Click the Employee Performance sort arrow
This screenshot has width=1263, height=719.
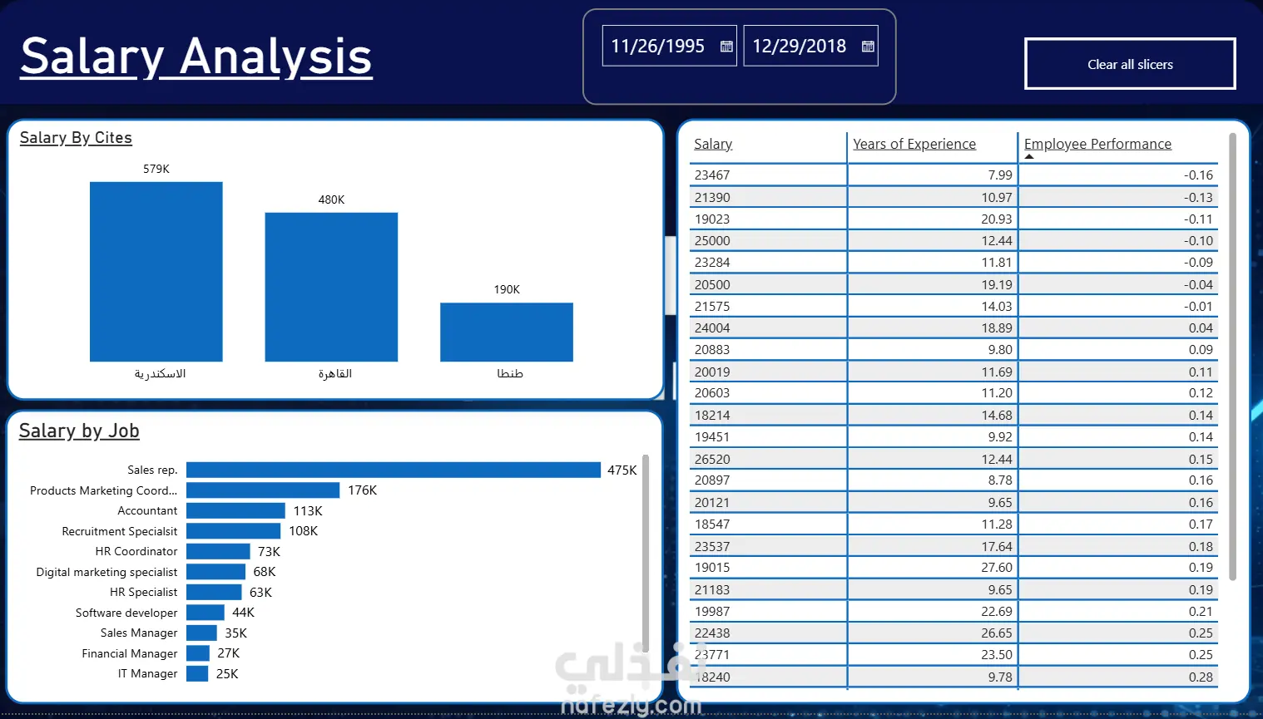[1029, 156]
